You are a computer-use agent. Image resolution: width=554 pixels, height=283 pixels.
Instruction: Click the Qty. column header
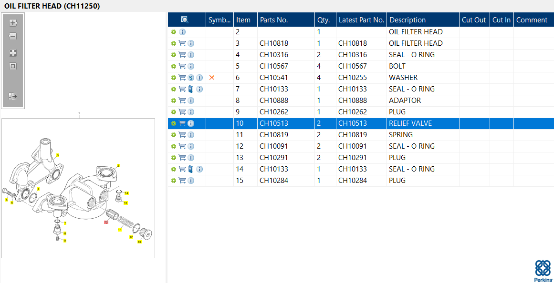click(x=325, y=20)
